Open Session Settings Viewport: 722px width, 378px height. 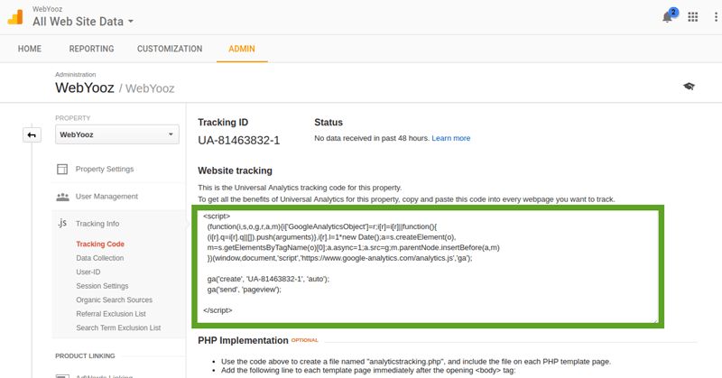point(102,286)
